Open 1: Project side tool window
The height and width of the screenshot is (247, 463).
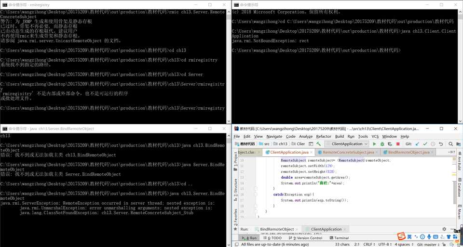[235, 161]
